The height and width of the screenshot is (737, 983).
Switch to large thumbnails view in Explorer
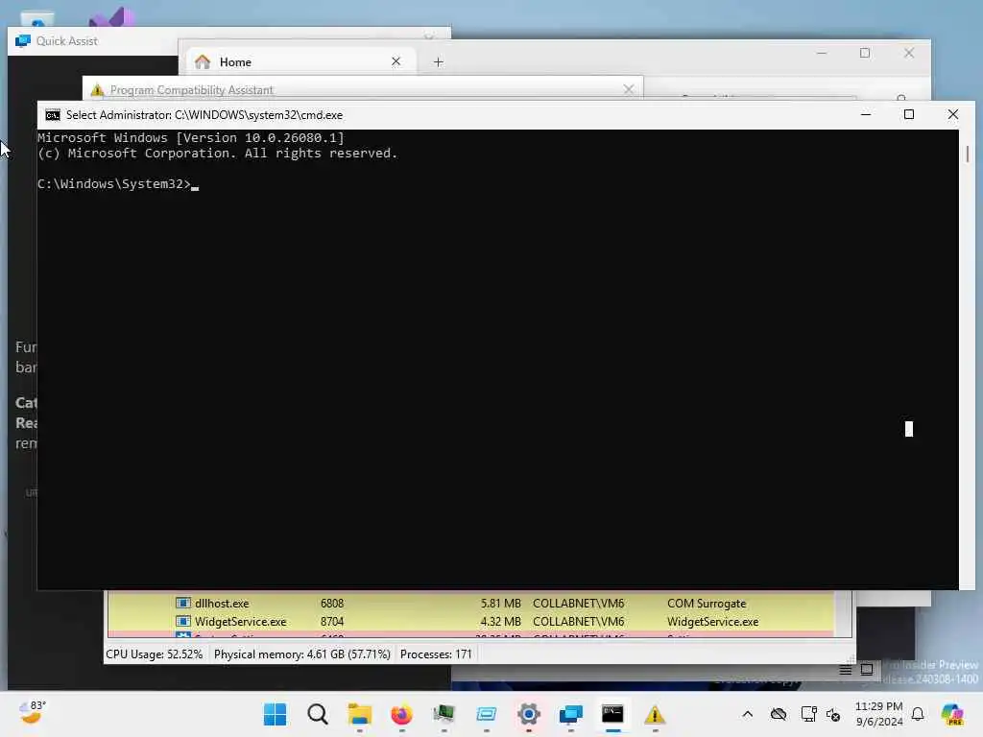(x=867, y=670)
